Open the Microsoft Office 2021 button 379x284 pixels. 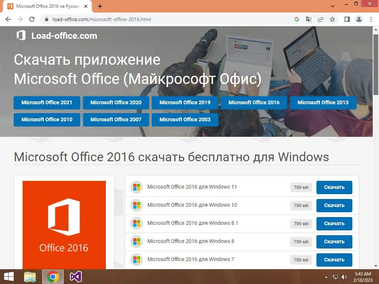pos(47,103)
